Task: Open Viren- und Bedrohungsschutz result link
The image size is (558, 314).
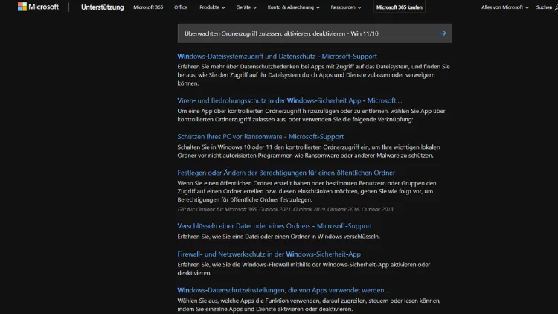Action: click(x=289, y=100)
